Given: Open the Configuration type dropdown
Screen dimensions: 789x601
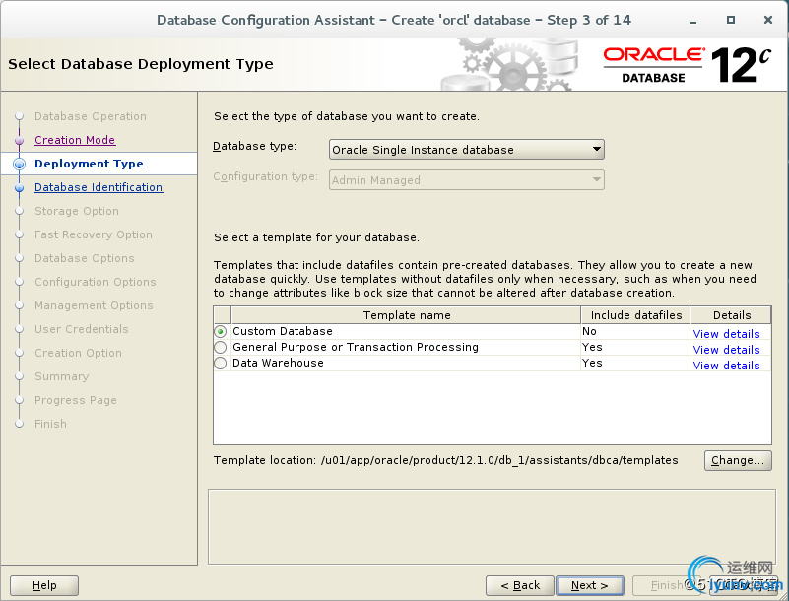Looking at the screenshot, I should [467, 180].
